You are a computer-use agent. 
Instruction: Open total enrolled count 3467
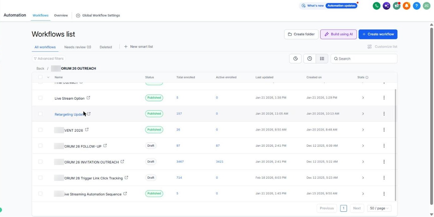[x=180, y=162]
